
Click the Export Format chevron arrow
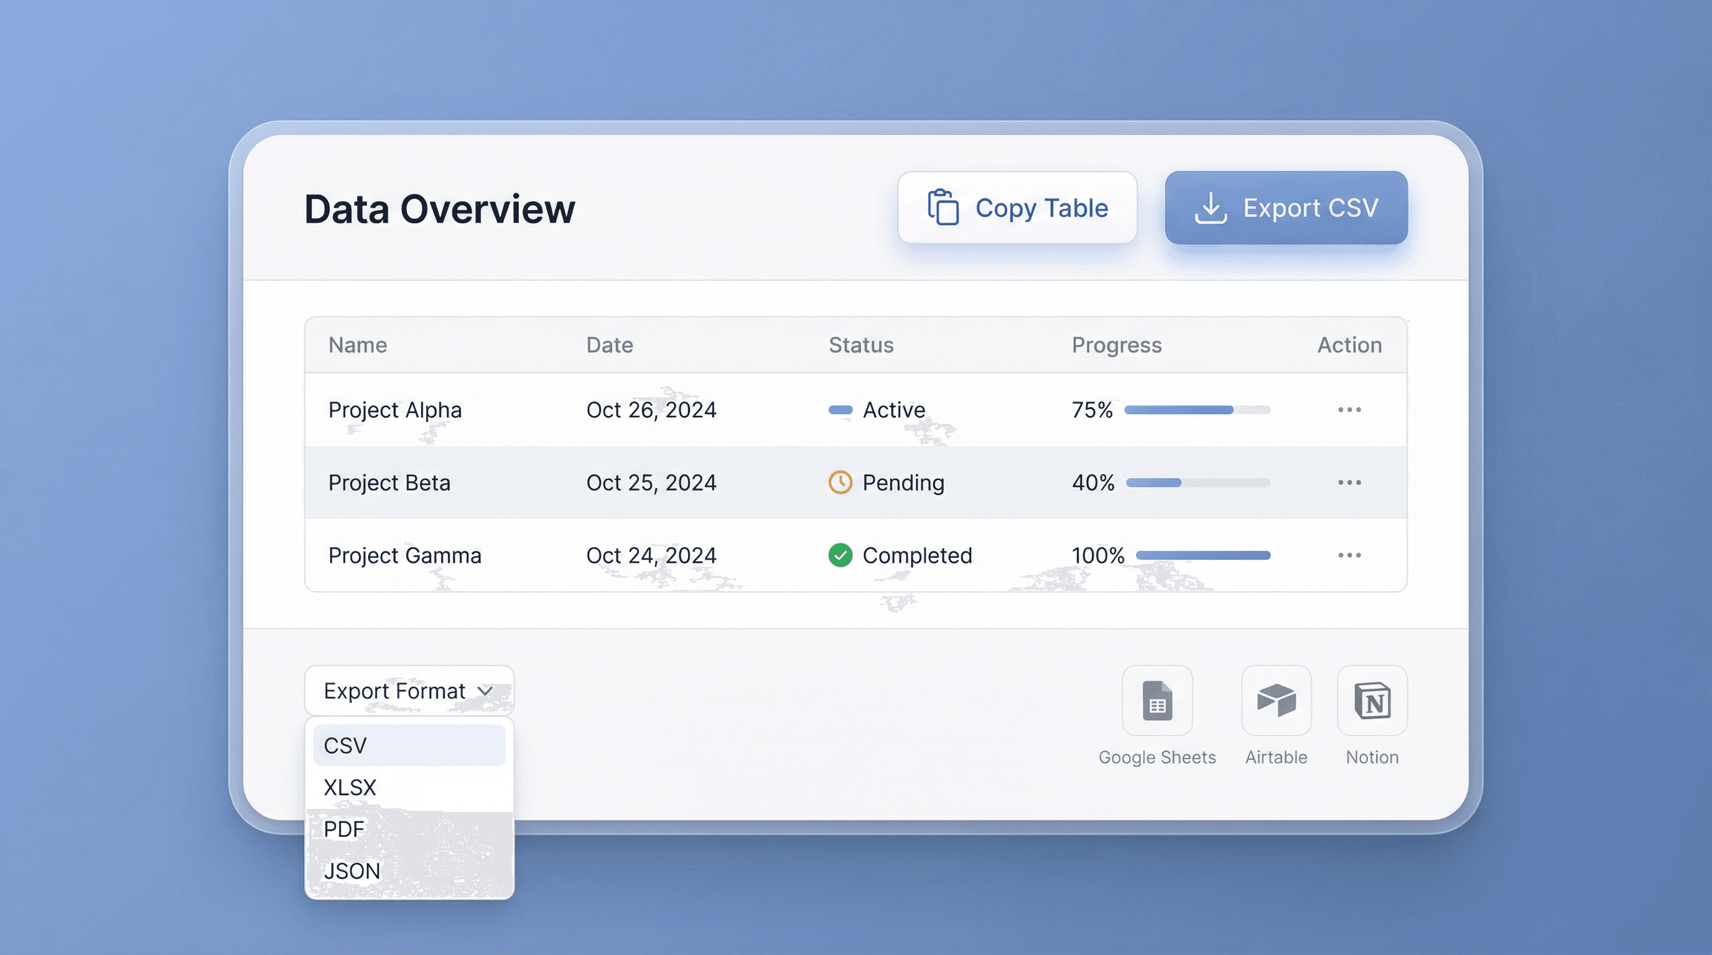[486, 691]
